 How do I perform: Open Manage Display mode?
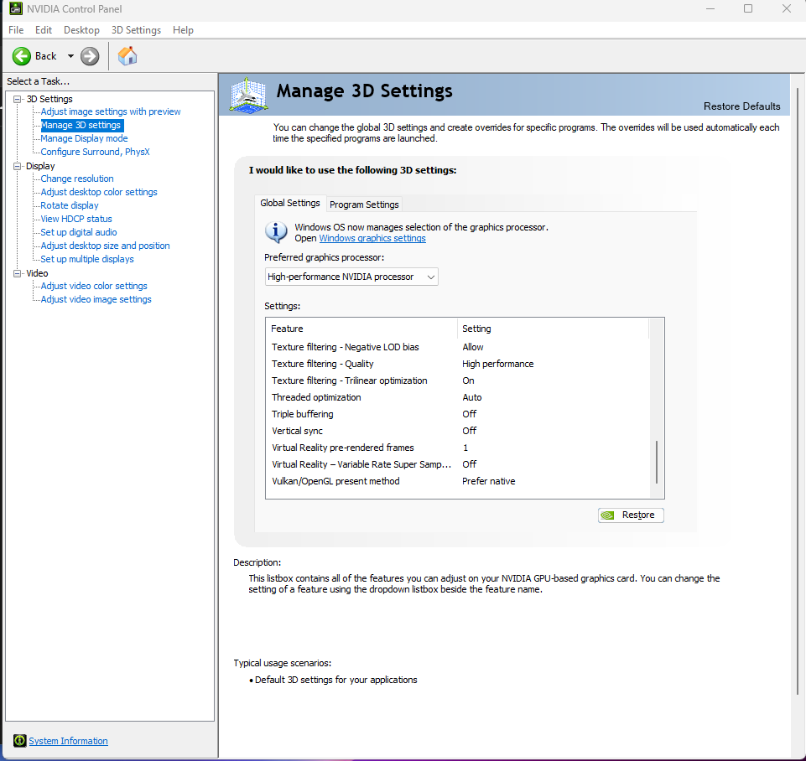[x=84, y=138]
